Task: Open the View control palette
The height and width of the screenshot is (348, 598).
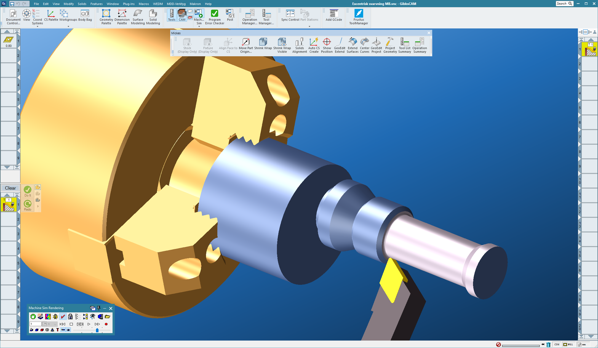Action: [26, 15]
